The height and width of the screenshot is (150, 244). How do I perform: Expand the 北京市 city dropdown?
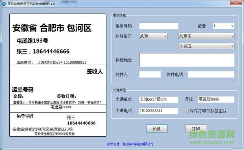click(x=206, y=36)
